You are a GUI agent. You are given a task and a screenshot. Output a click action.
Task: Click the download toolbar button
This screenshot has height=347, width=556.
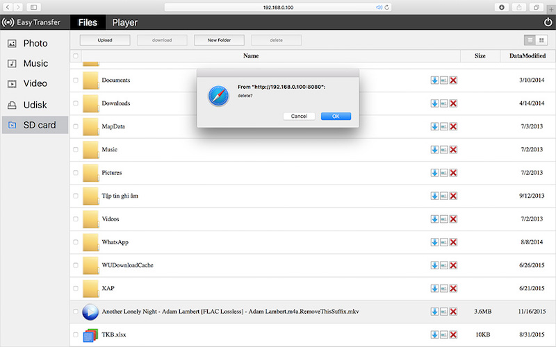(x=162, y=40)
